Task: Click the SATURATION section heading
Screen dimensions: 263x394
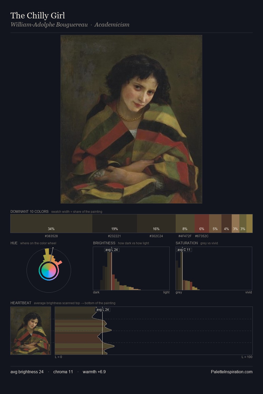Action: click(x=187, y=243)
